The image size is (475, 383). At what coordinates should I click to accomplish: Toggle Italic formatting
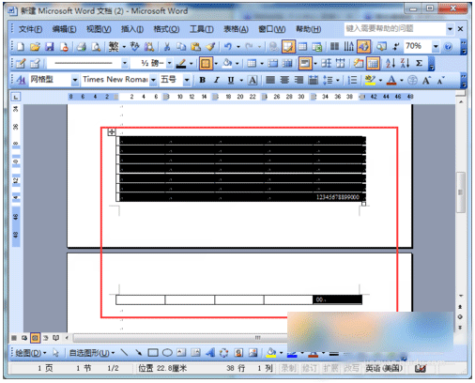[217, 81]
